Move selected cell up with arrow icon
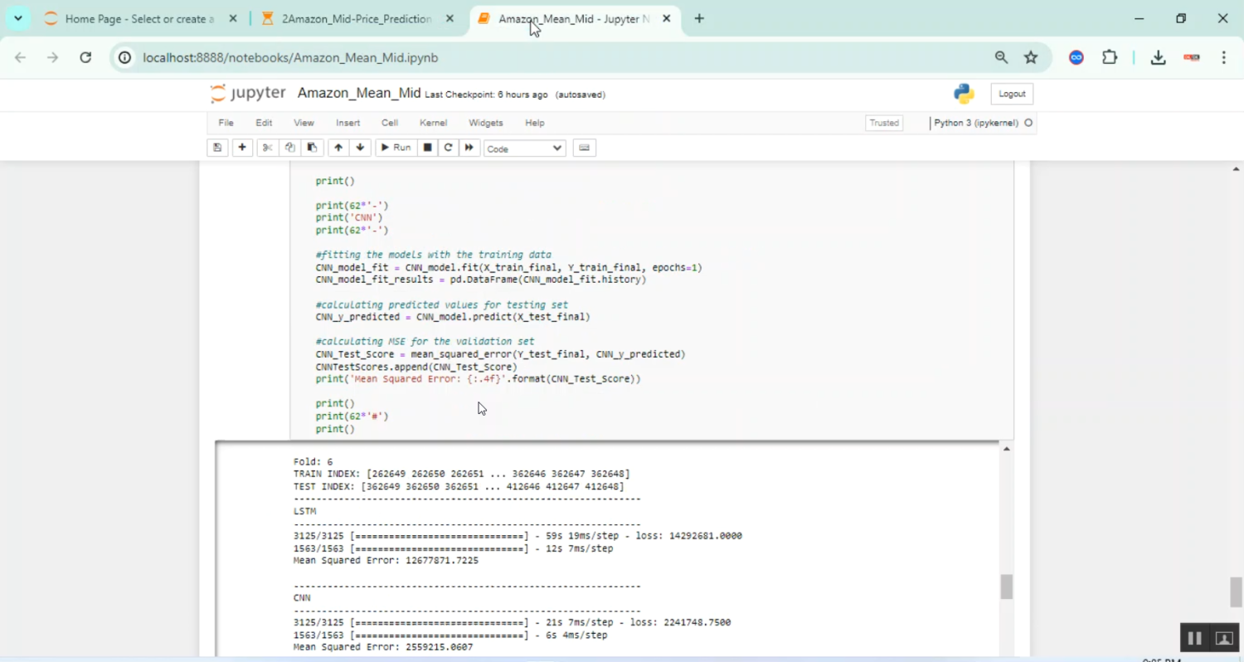The width and height of the screenshot is (1244, 662). point(338,148)
